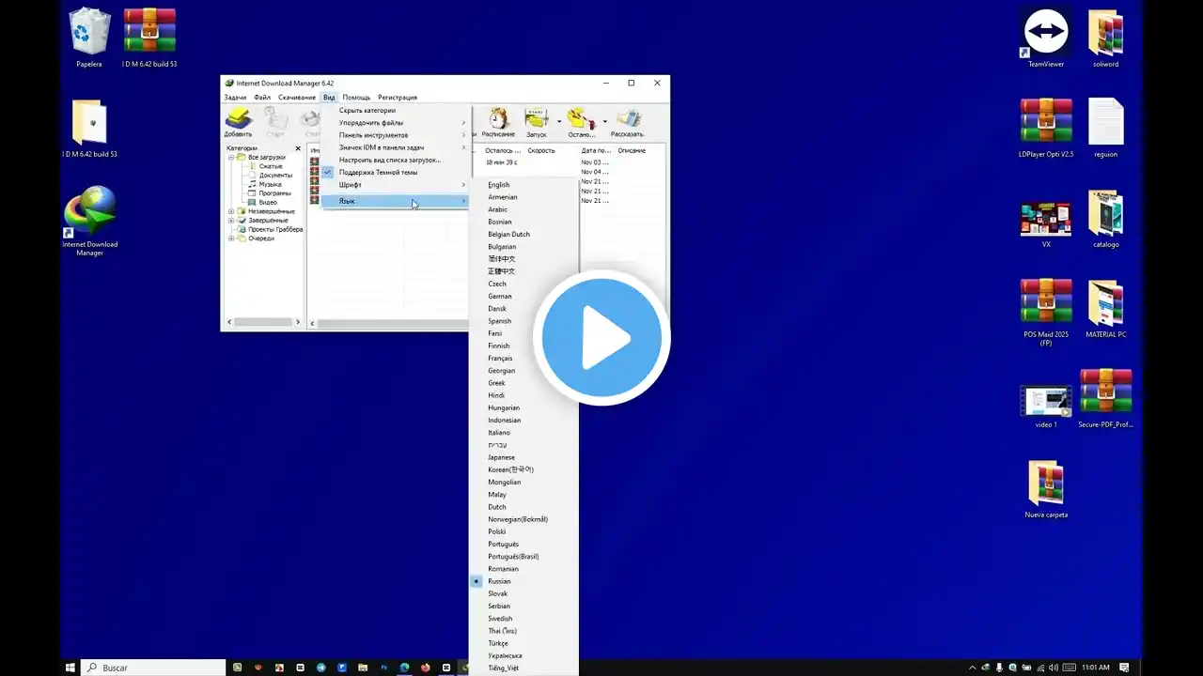Viewport: 1203px width, 676px height.
Task: Expand the Незавершённые category tree node
Action: click(x=231, y=211)
